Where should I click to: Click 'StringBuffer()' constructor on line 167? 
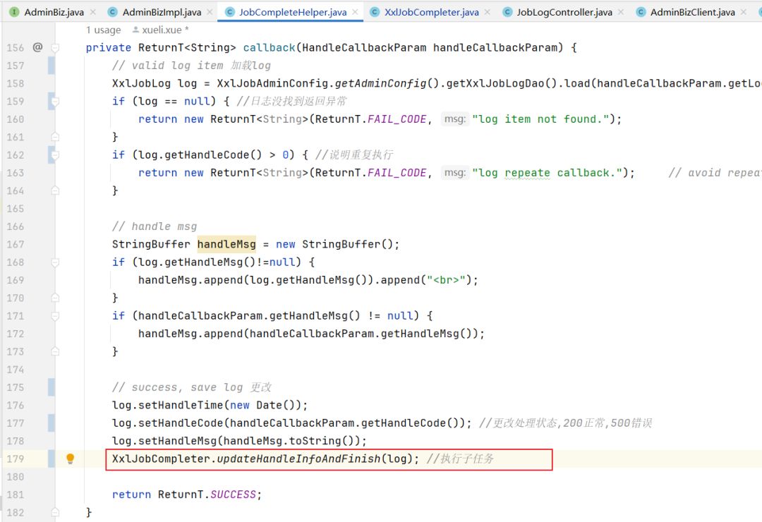347,244
